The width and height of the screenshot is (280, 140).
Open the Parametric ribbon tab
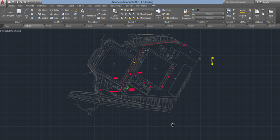pos(42,6)
